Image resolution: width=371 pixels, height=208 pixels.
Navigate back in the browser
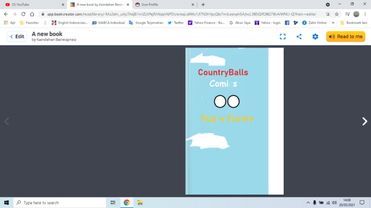point(6,14)
